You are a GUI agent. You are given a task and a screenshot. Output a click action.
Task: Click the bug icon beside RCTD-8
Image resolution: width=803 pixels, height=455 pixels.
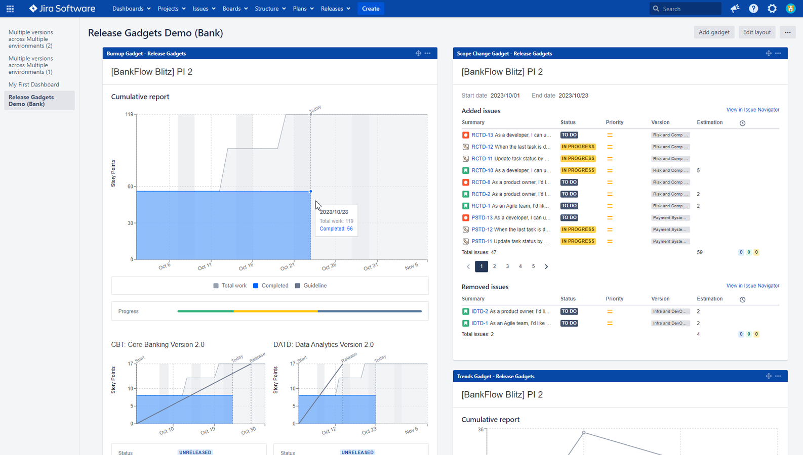point(465,182)
